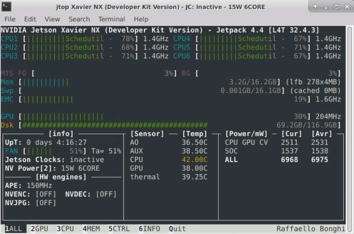Click the CPU6 label
The width and height of the screenshot is (354, 234).
(182, 56)
